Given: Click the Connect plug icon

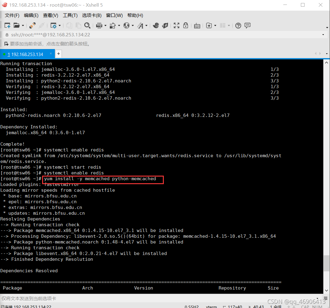Looking at the screenshot, I should (x=32, y=25).
